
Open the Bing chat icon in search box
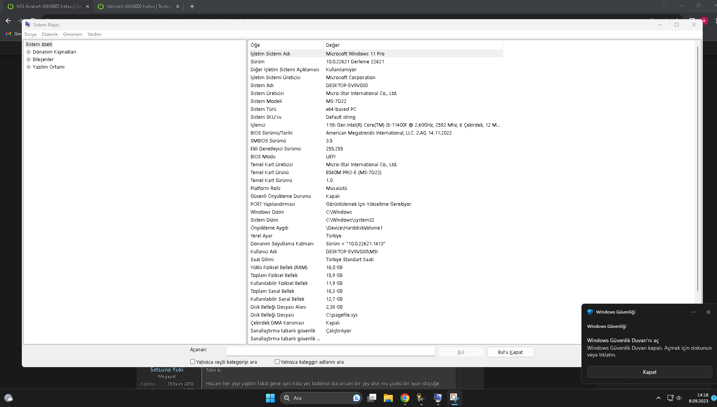click(x=357, y=398)
